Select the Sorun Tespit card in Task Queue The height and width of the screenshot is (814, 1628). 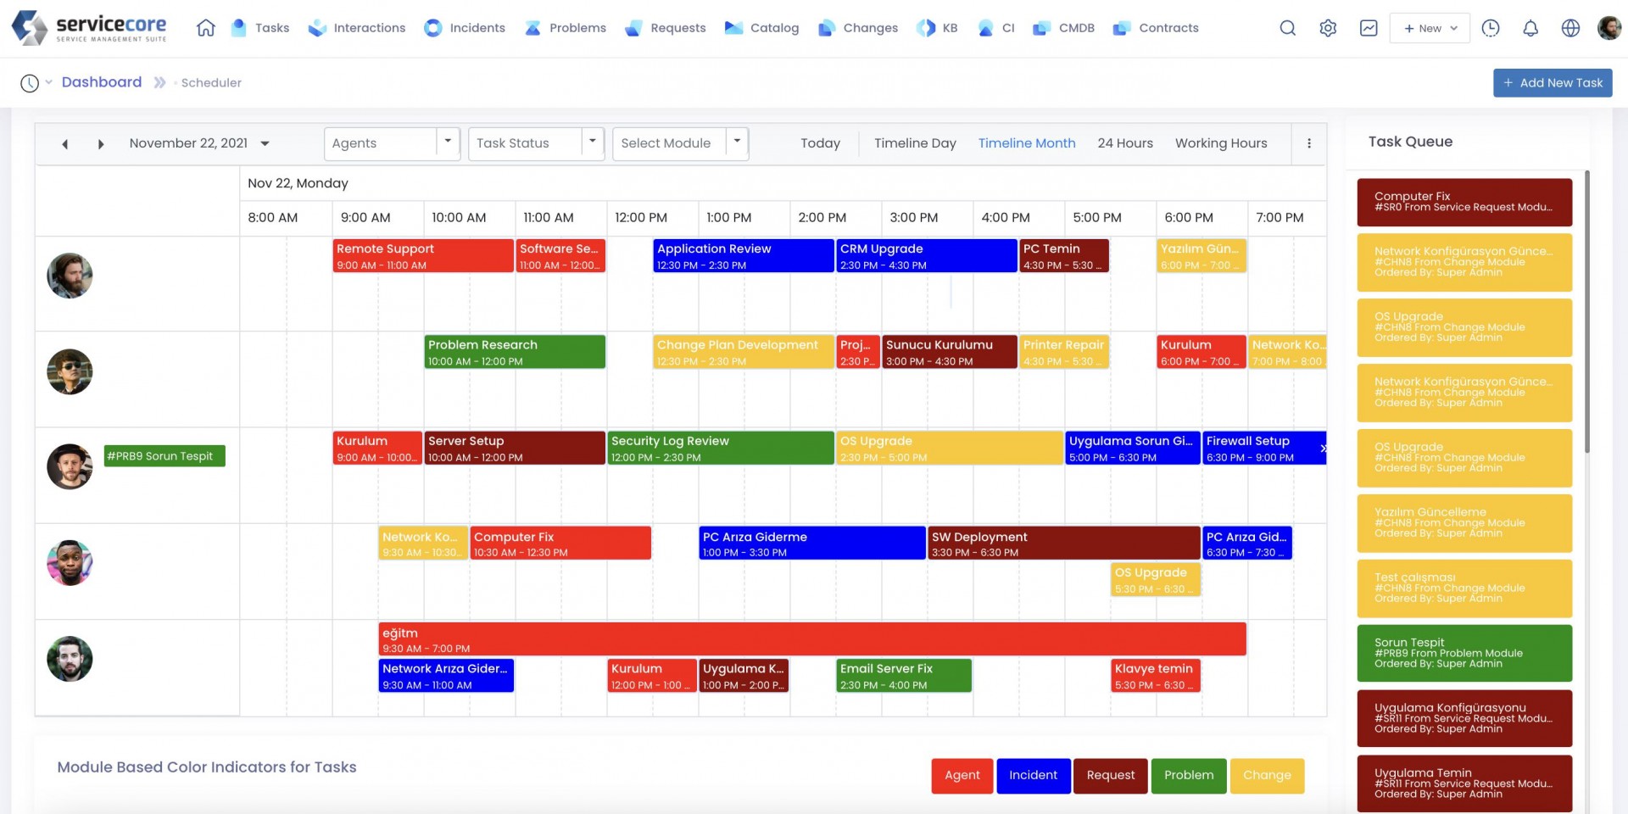coord(1464,653)
